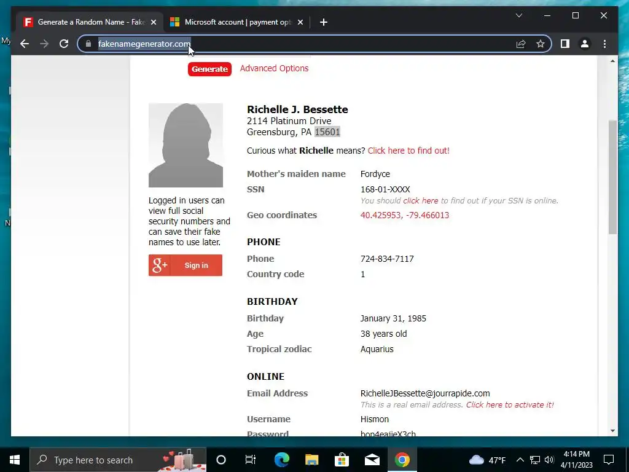629x472 pixels.
Task: Open the geo coordinates 40.425953 link
Action: [x=405, y=215]
